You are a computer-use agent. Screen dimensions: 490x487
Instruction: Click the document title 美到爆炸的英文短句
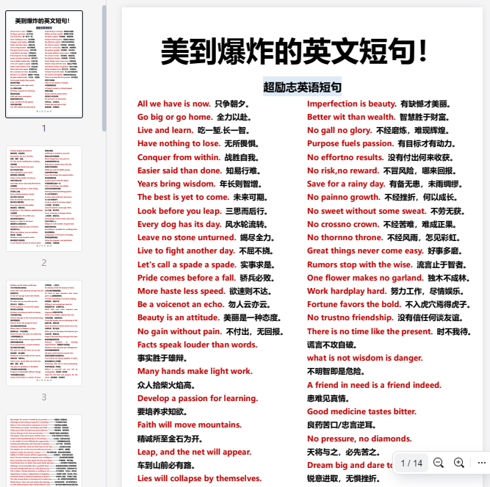[294, 51]
